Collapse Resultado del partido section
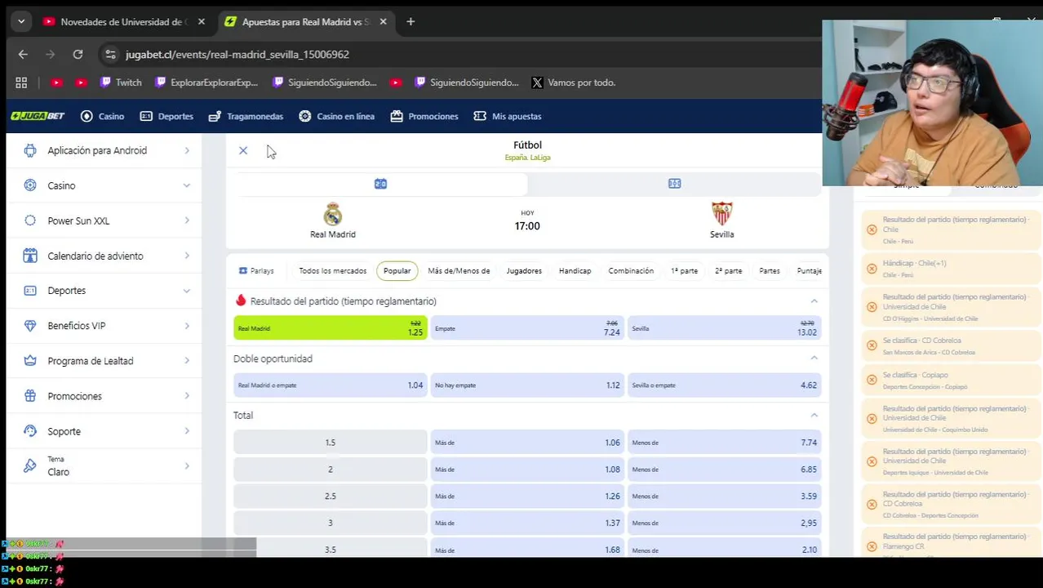 [814, 301]
